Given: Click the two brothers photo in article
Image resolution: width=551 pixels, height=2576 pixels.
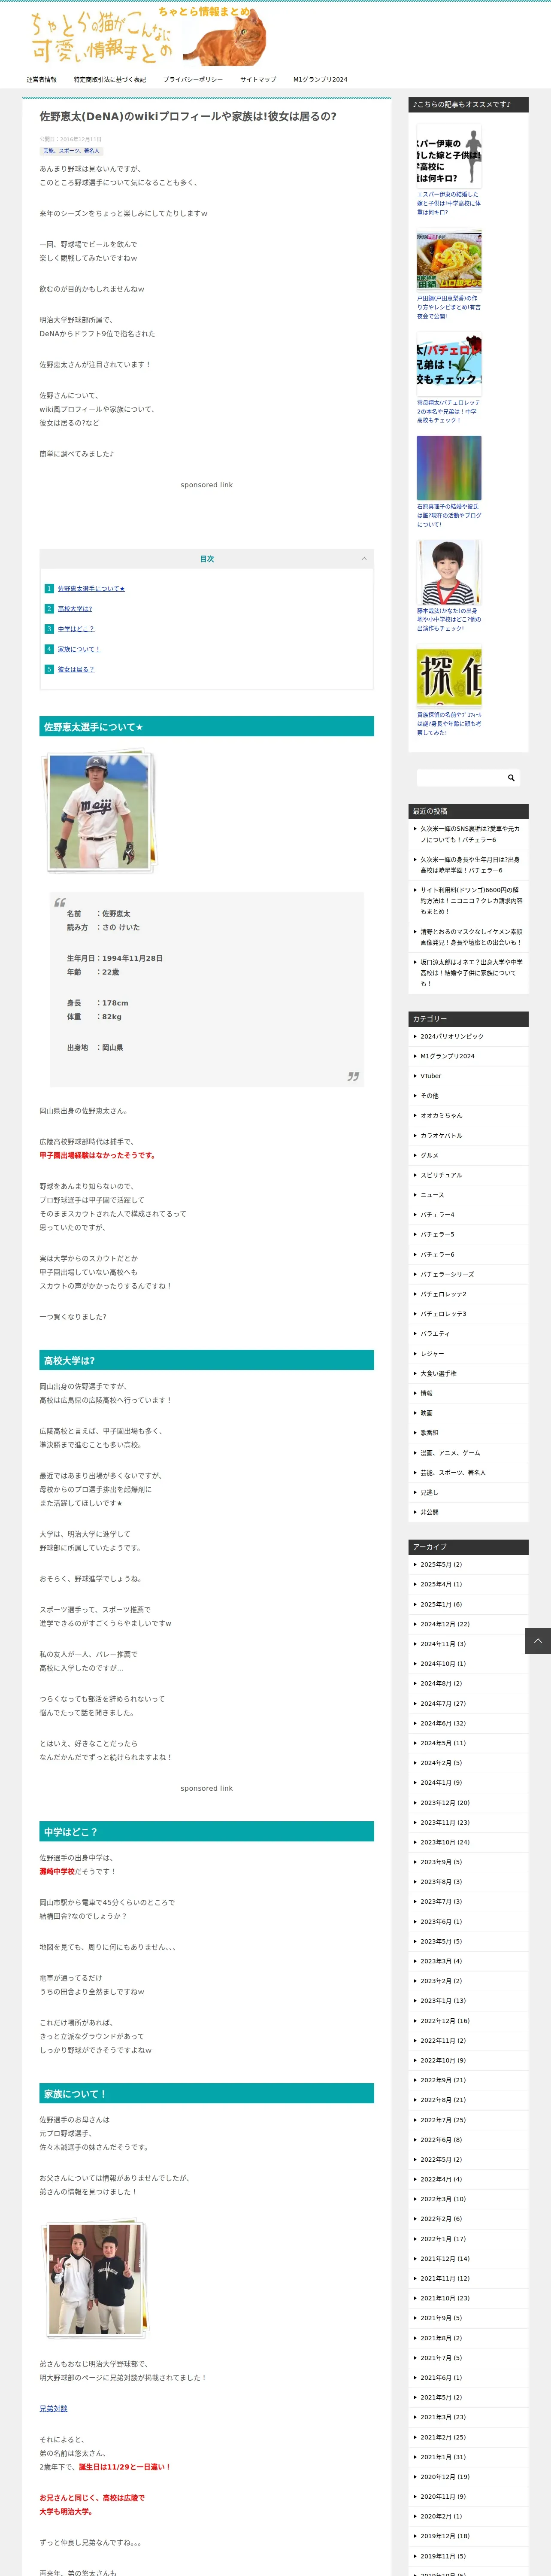Looking at the screenshot, I should (x=94, y=2278).
